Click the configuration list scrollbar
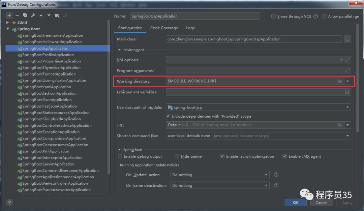The image size is (364, 211). click(109, 96)
